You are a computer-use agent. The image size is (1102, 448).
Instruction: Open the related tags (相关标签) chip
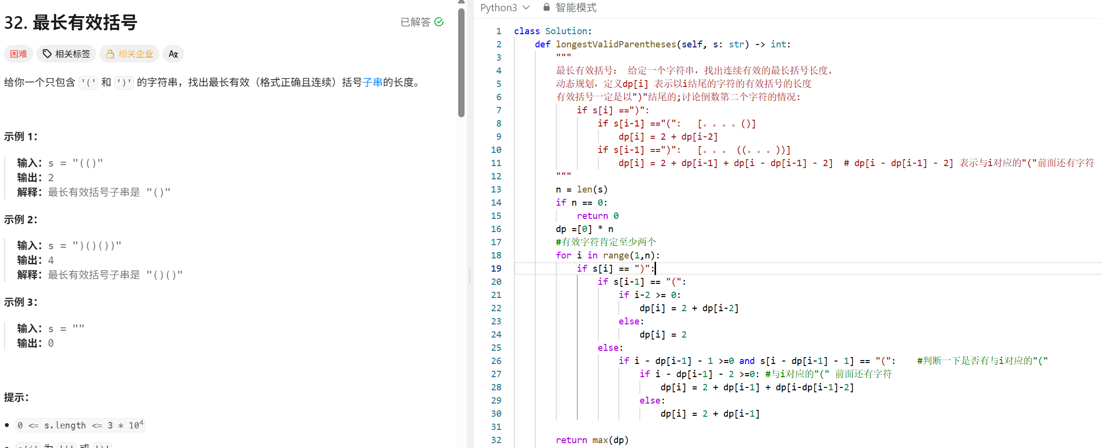tap(66, 54)
